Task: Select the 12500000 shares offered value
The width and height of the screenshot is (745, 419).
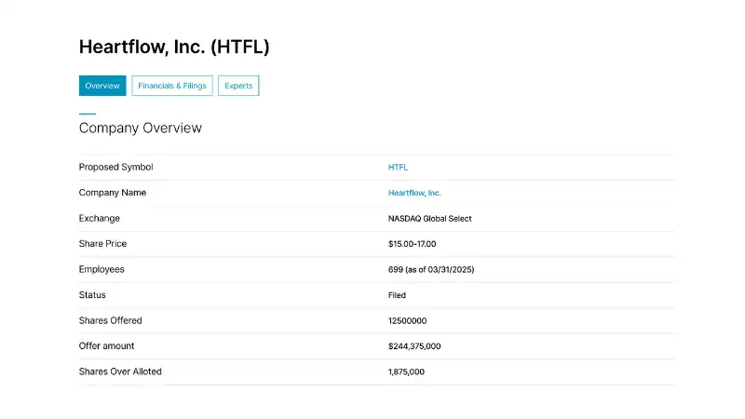Action: click(407, 321)
